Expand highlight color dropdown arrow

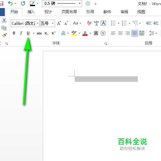pyautogui.click(x=79, y=33)
